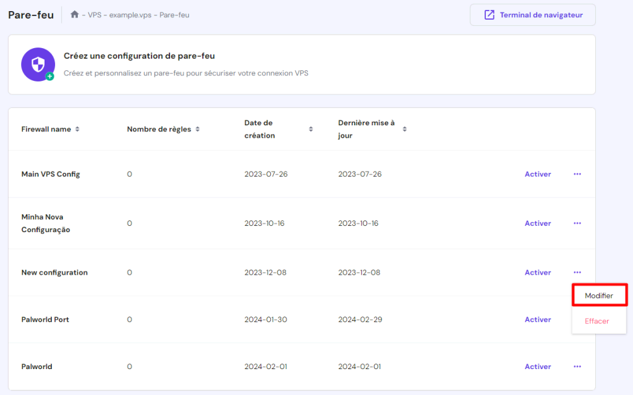The height and width of the screenshot is (395, 633).
Task: Sort by Firewall name column arrows
Action: point(77,130)
